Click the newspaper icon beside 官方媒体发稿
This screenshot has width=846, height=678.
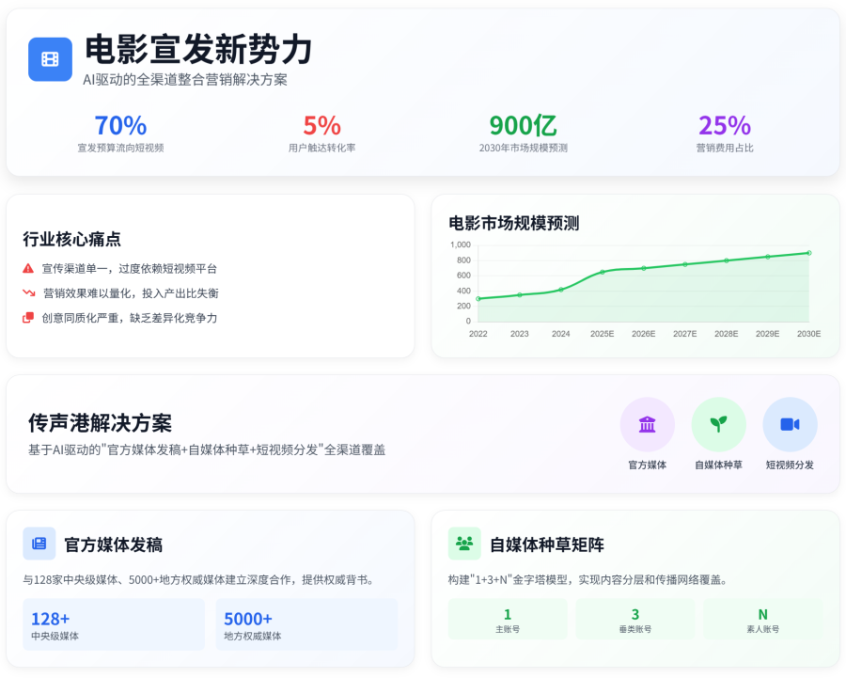click(39, 544)
